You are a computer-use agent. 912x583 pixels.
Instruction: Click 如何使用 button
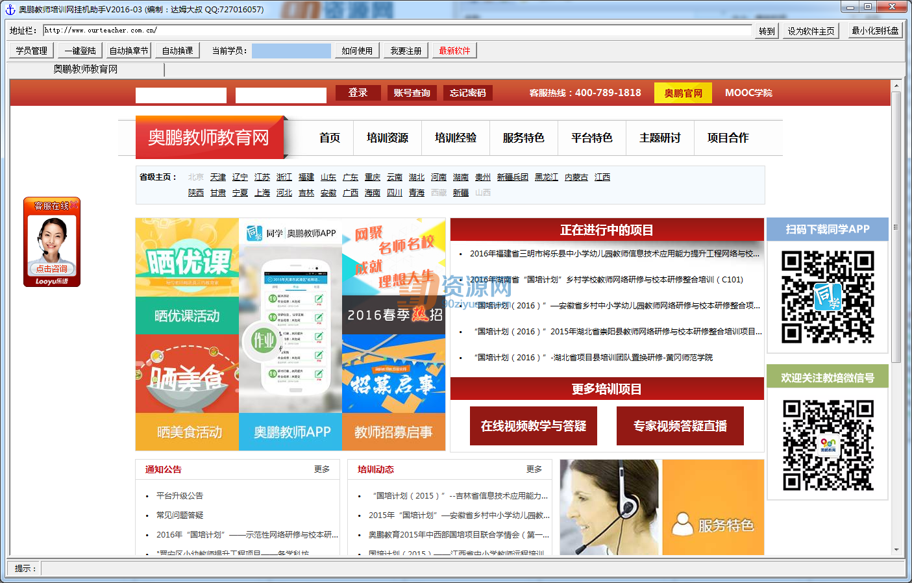coord(357,50)
